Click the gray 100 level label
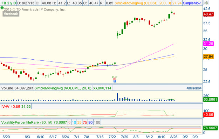This screenshot has width=219, height=139. 97,123
